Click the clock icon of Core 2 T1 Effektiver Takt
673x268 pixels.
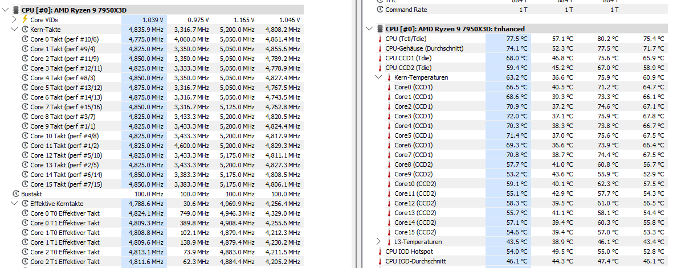click(25, 262)
